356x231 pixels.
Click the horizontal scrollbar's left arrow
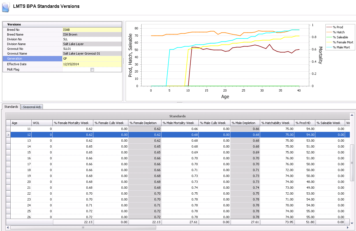coord(8,228)
